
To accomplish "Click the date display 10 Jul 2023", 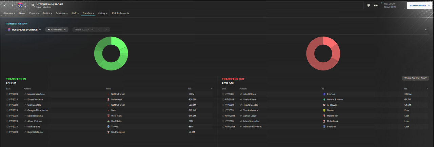I will point(390,7).
